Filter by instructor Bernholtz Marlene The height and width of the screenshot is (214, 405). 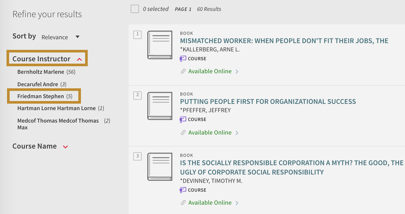tap(41, 72)
